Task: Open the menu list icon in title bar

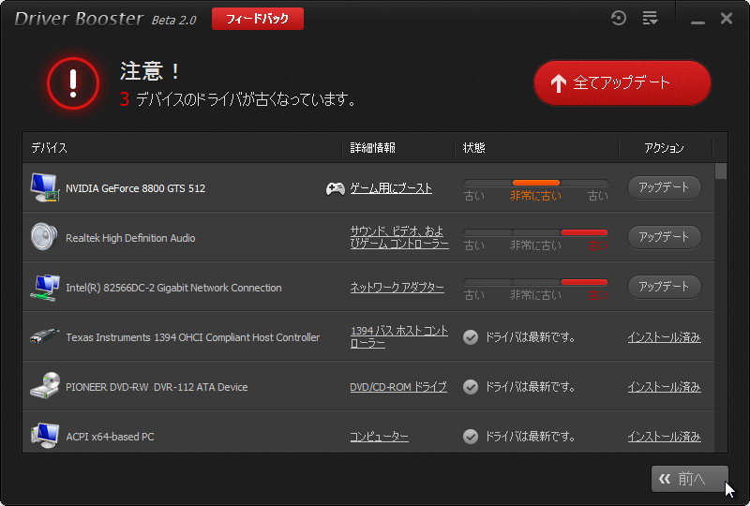Action: point(650,18)
